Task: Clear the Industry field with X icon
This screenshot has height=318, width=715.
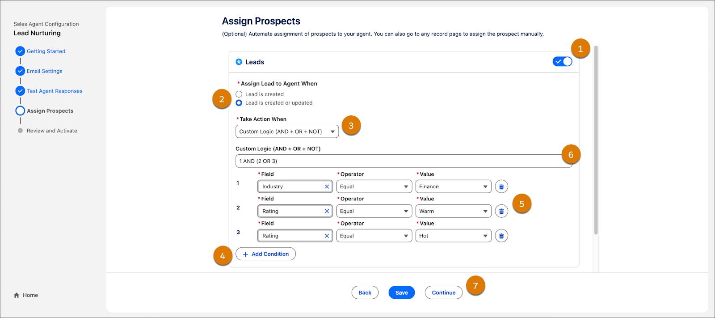Action: click(x=327, y=187)
